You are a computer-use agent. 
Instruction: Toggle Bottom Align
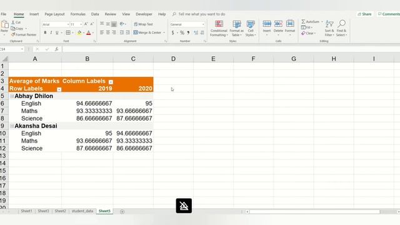tap(114, 24)
